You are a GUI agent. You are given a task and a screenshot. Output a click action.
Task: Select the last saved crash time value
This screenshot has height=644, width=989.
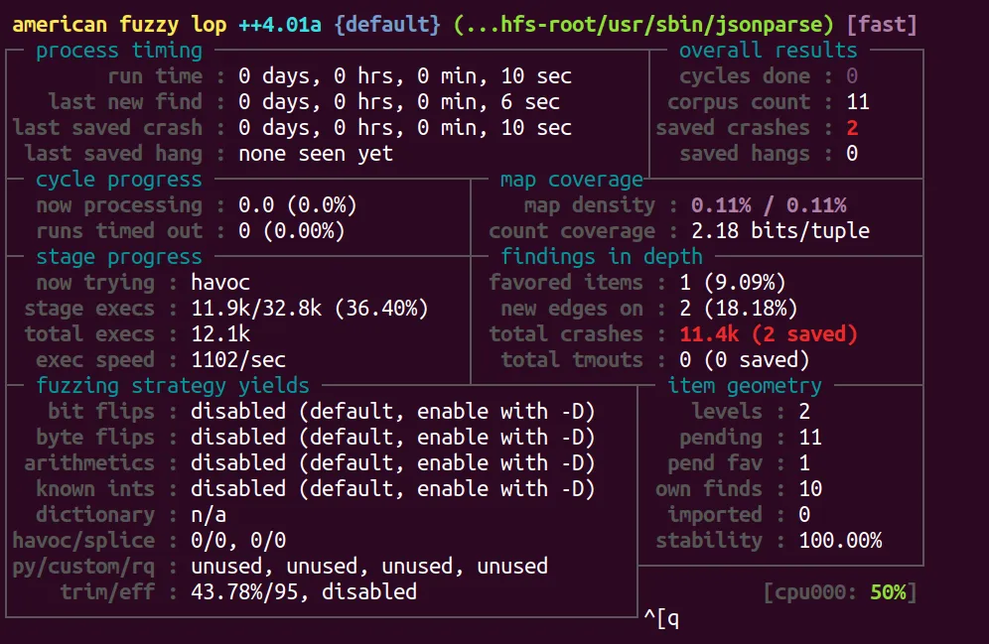coord(405,128)
